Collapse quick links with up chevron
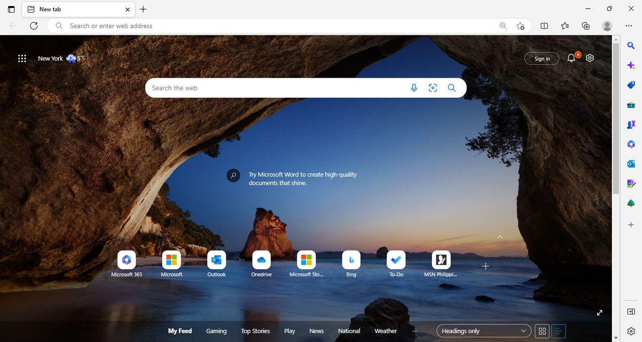642x342 pixels. click(x=500, y=237)
